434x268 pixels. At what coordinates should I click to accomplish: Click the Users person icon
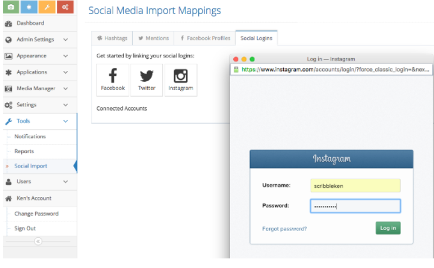point(8,182)
